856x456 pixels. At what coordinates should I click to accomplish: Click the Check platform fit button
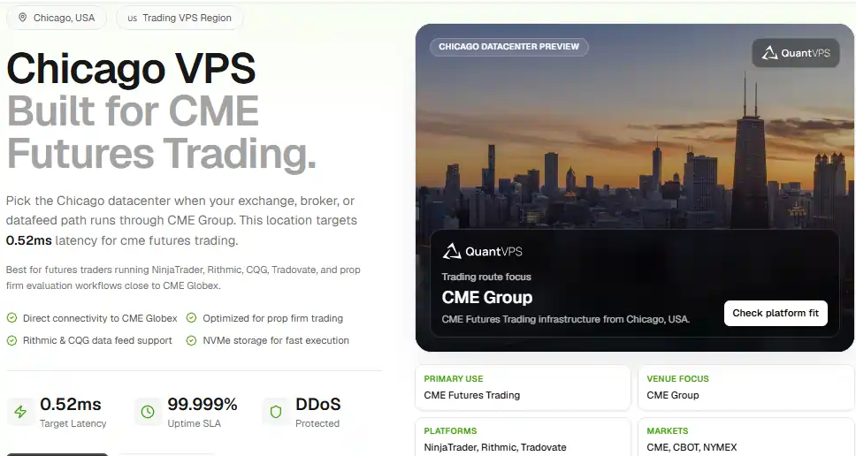coord(776,313)
